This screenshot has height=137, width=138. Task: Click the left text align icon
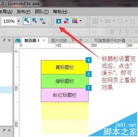pos(137,32)
